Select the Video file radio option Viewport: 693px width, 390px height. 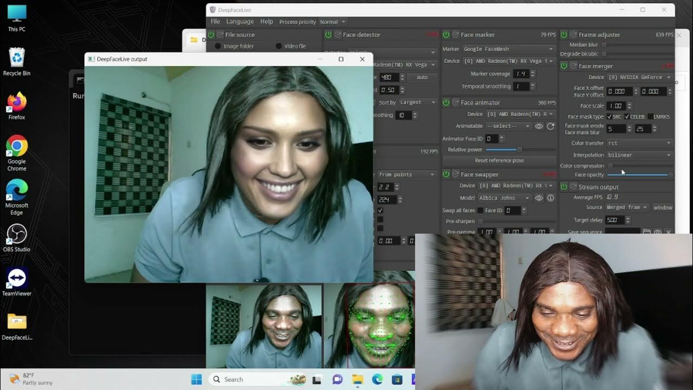pyautogui.click(x=279, y=46)
